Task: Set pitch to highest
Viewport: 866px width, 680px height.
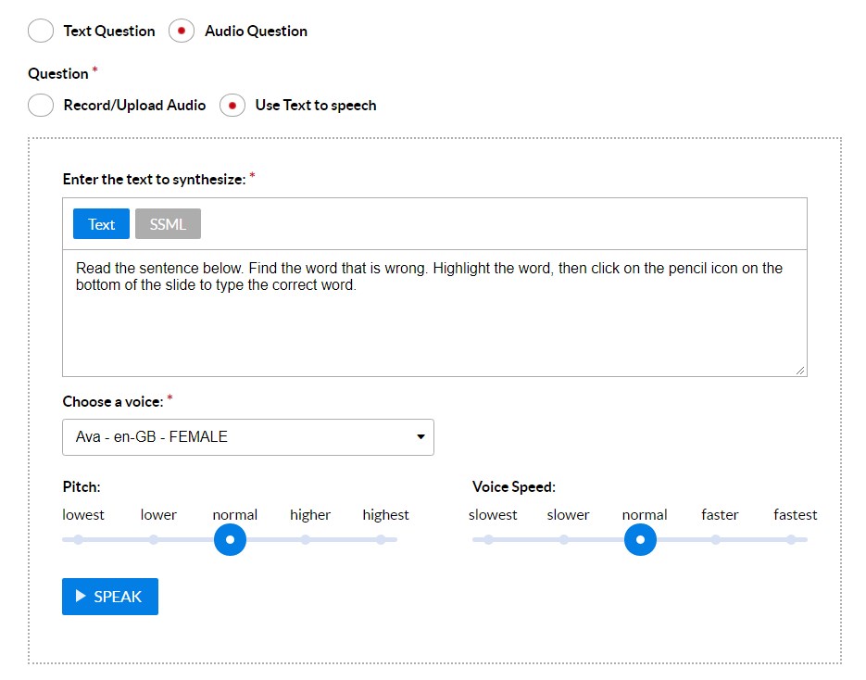Action: tap(382, 539)
